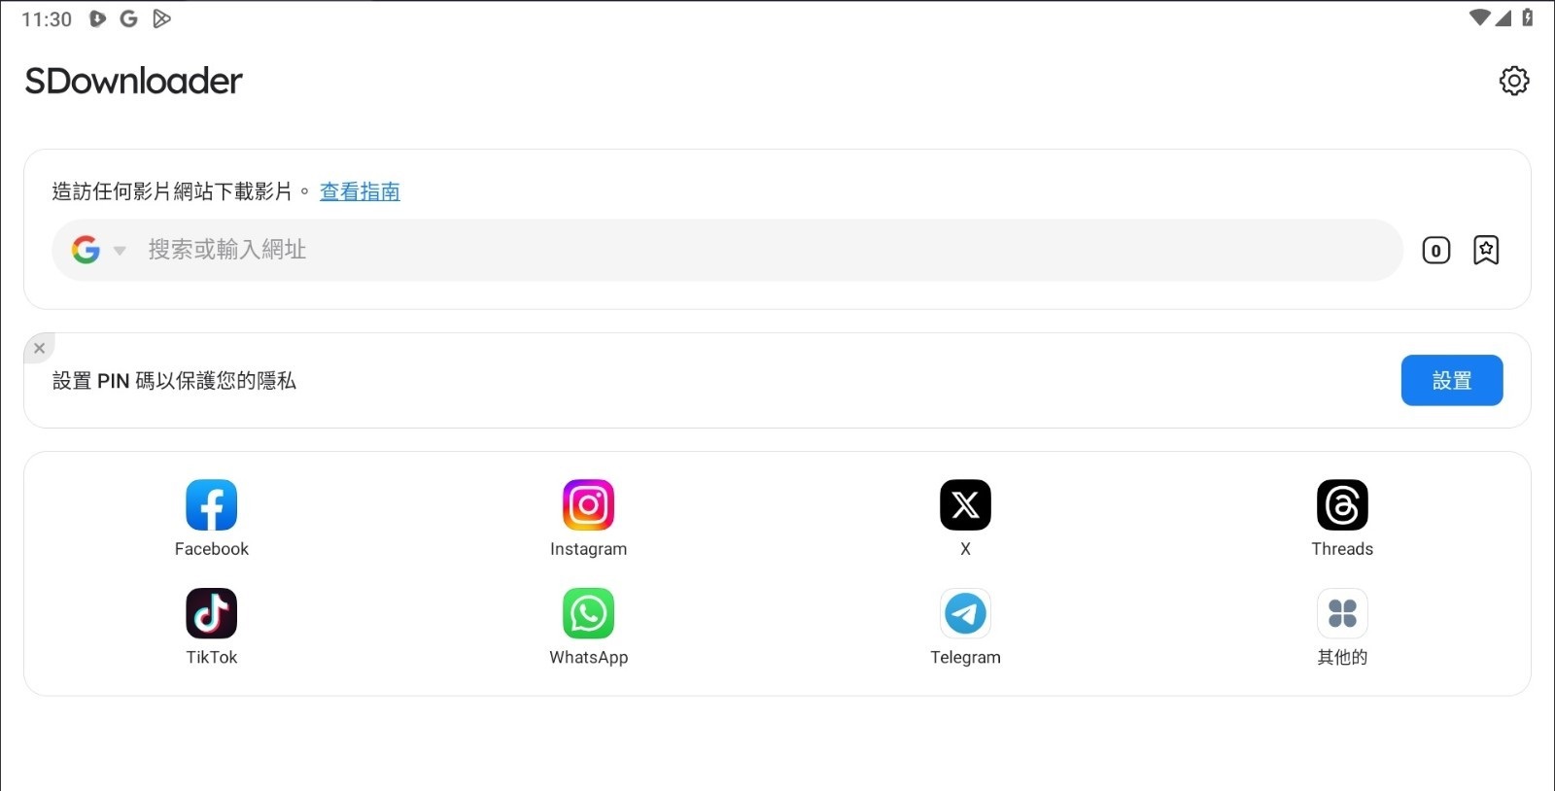Image resolution: width=1555 pixels, height=791 pixels.
Task: Open the 其他的 more sites icon
Action: click(x=1342, y=613)
